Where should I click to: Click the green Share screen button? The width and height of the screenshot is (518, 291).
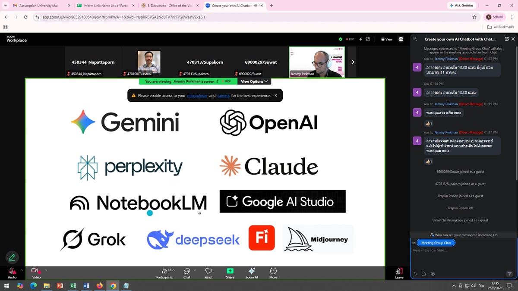[x=230, y=273]
